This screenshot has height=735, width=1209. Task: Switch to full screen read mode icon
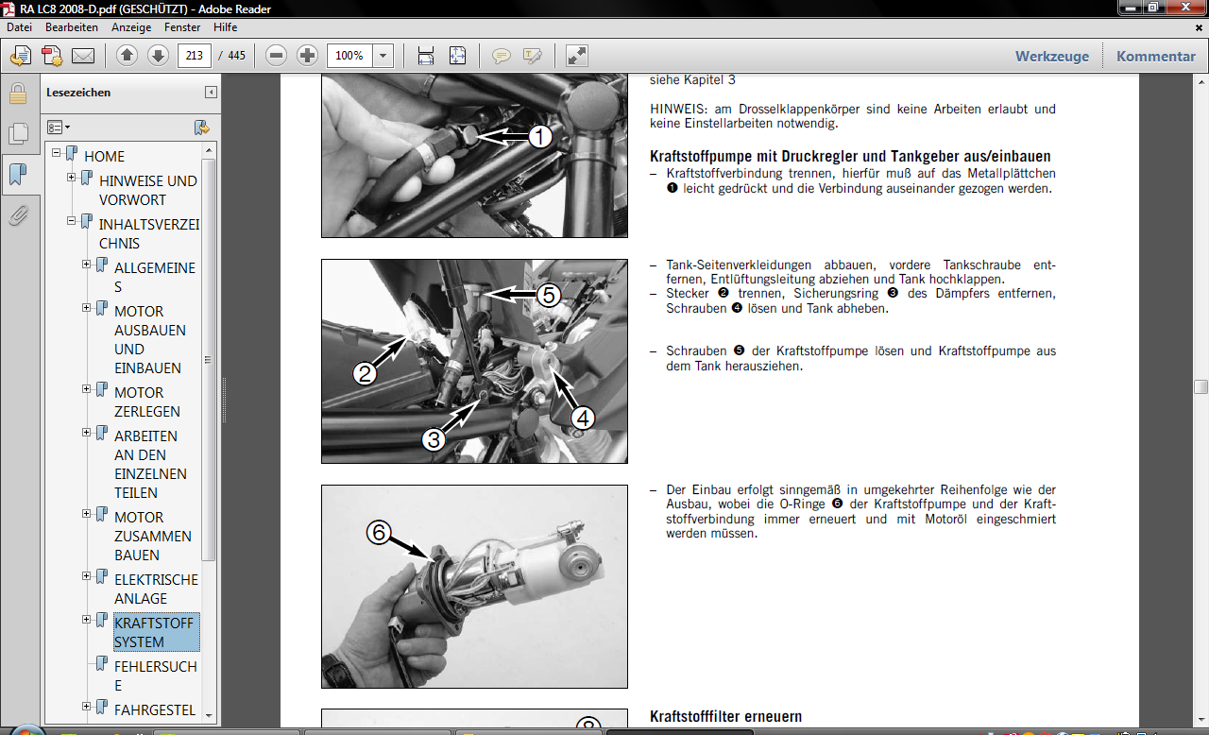click(576, 56)
